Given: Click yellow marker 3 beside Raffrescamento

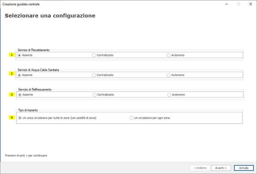Looking at the screenshot, I should click(12, 94).
